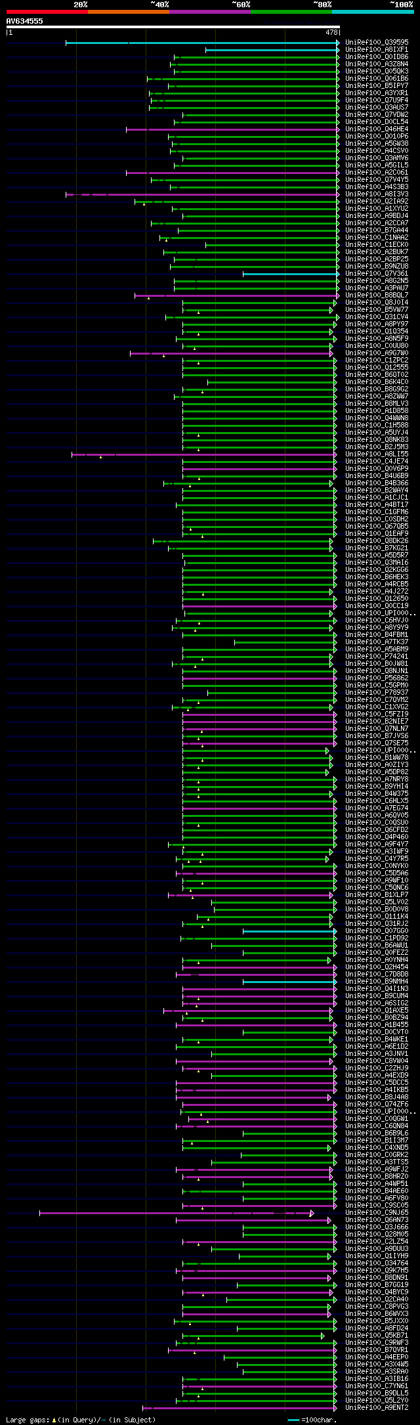Open hit UniRef100_Q0ID86
The height and width of the screenshot is (1425, 420).
click(x=377, y=56)
